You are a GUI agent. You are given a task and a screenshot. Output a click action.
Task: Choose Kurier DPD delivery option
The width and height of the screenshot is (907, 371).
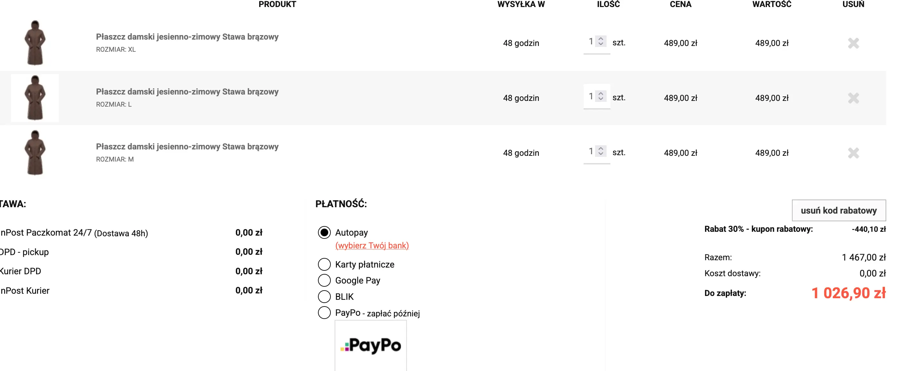20,271
